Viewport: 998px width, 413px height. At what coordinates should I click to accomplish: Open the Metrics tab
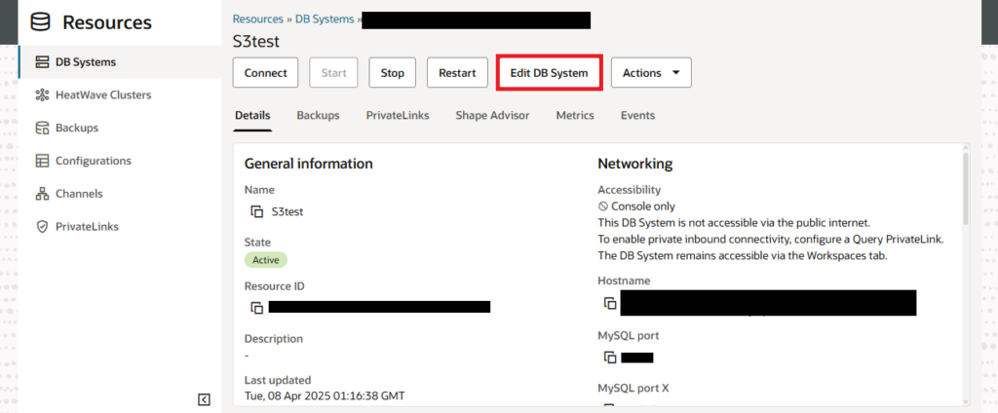tap(575, 115)
